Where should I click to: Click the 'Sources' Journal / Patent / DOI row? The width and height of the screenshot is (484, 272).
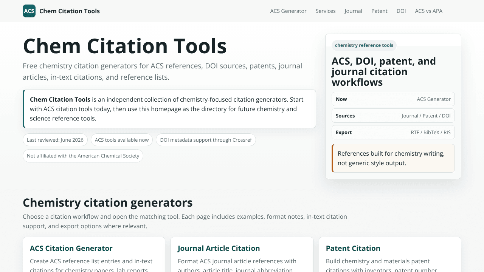click(393, 116)
